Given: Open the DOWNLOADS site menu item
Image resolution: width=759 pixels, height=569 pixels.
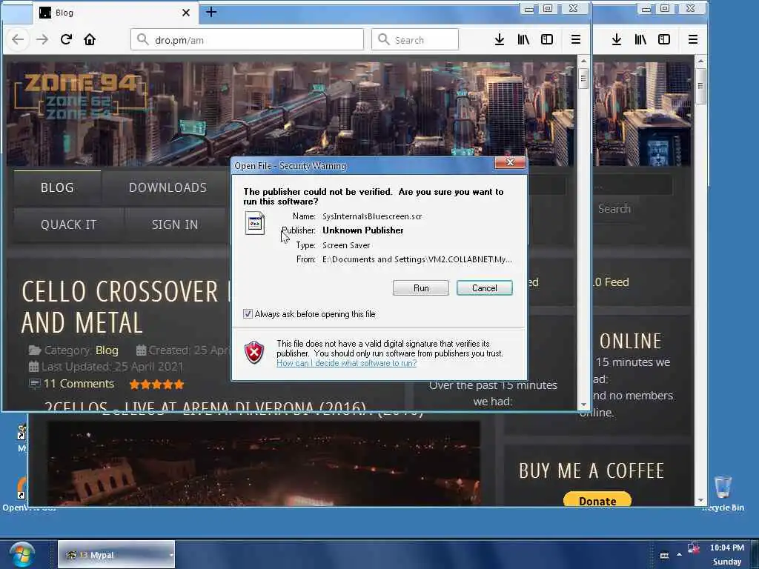Looking at the screenshot, I should [168, 187].
